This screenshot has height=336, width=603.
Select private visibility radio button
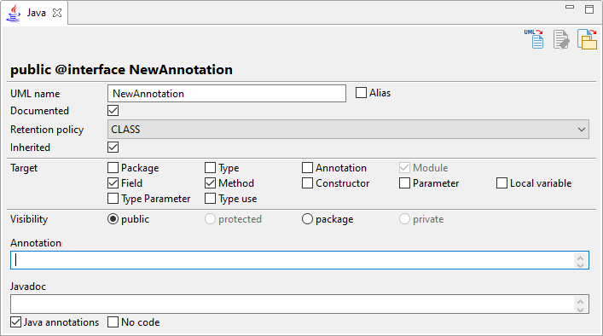click(x=404, y=219)
